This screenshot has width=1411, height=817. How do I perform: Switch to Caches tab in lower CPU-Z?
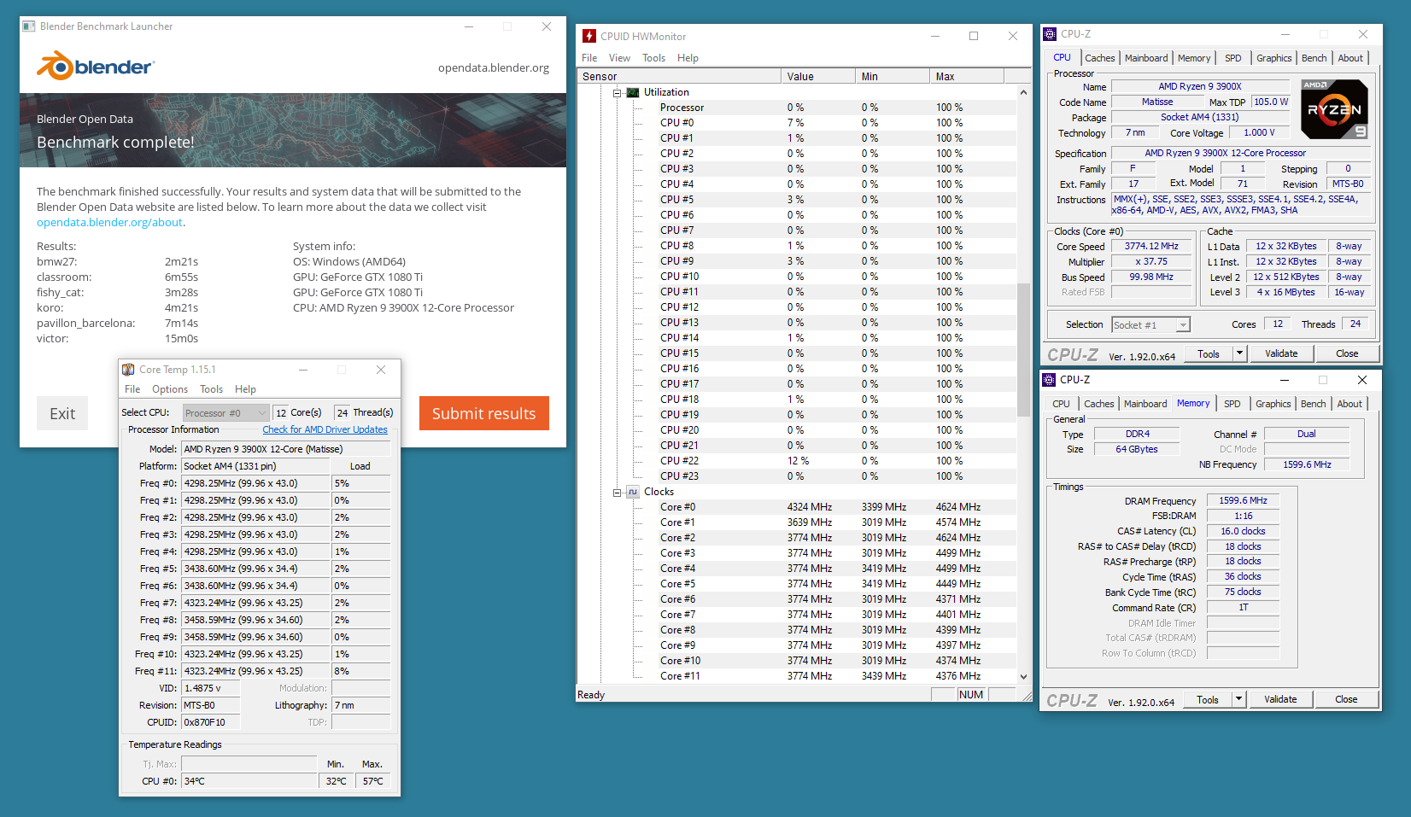tap(1098, 404)
